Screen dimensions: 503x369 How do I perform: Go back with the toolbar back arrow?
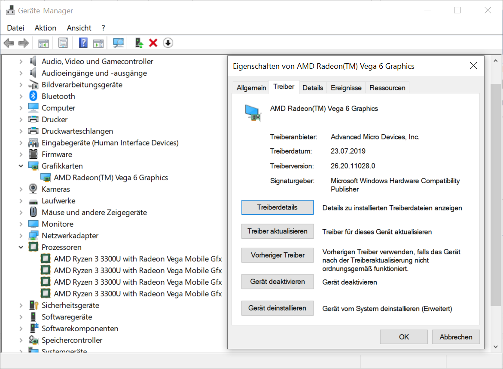[x=9, y=43]
